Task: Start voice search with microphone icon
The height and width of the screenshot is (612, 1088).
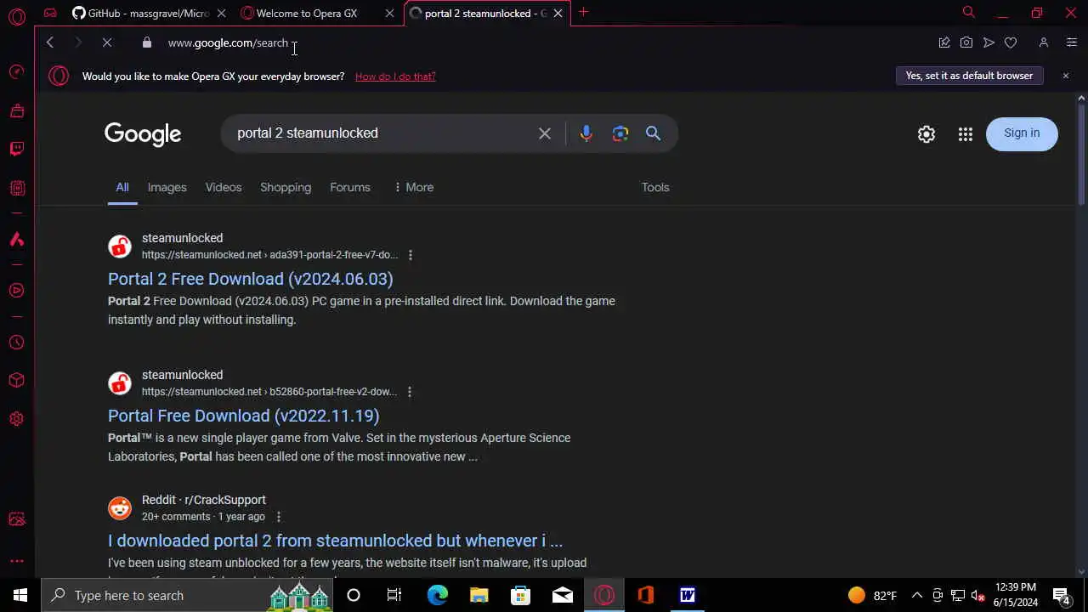Action: coord(586,133)
